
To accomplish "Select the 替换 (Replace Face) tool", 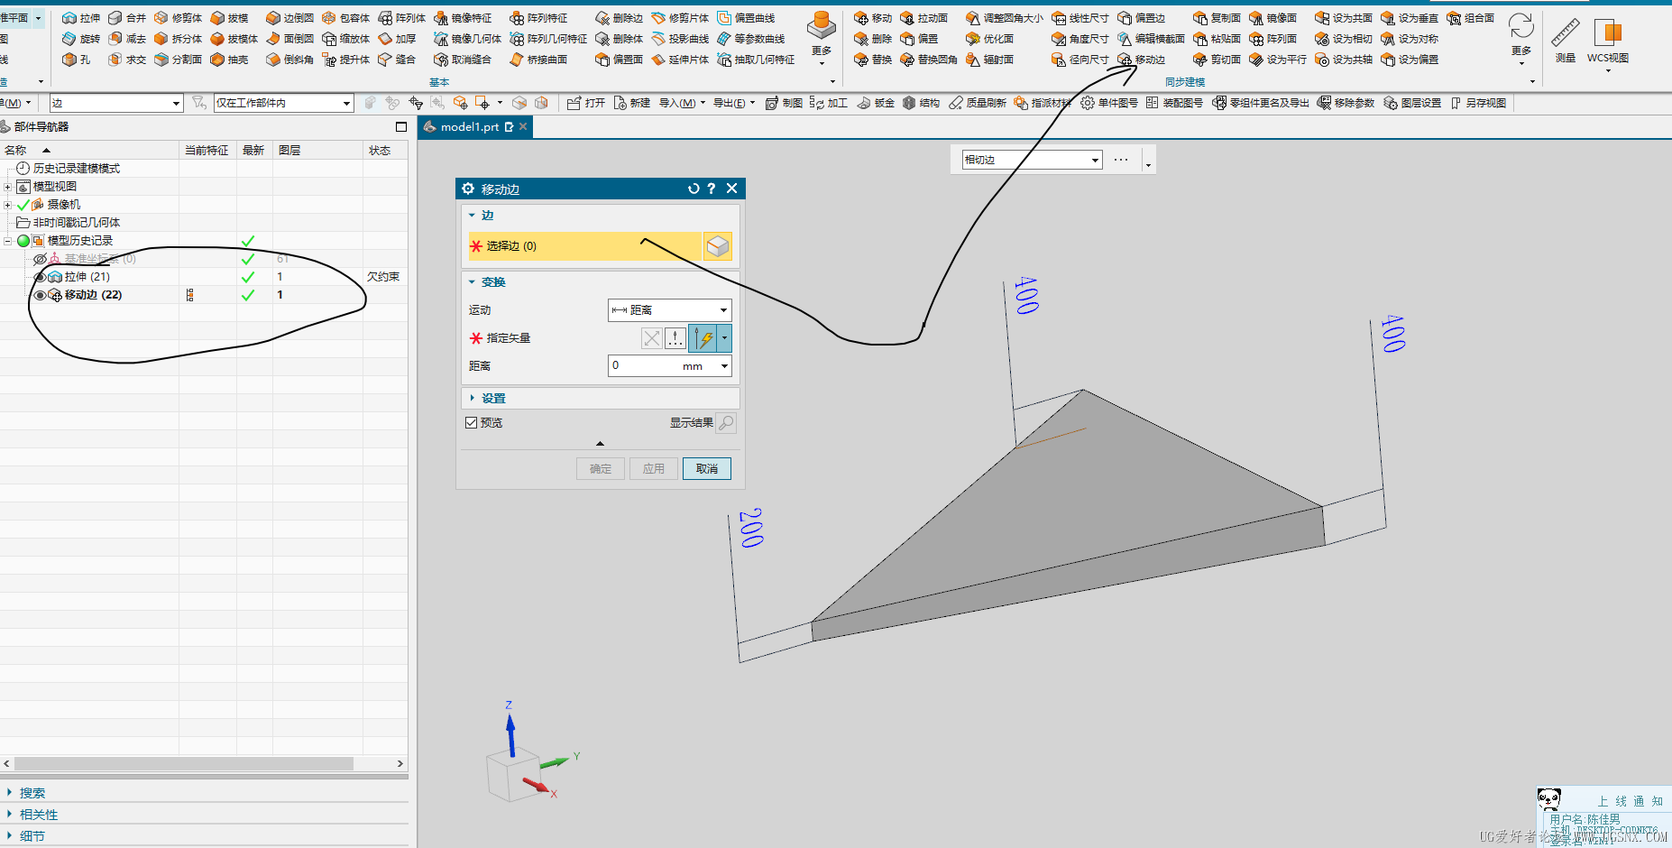I will point(873,60).
